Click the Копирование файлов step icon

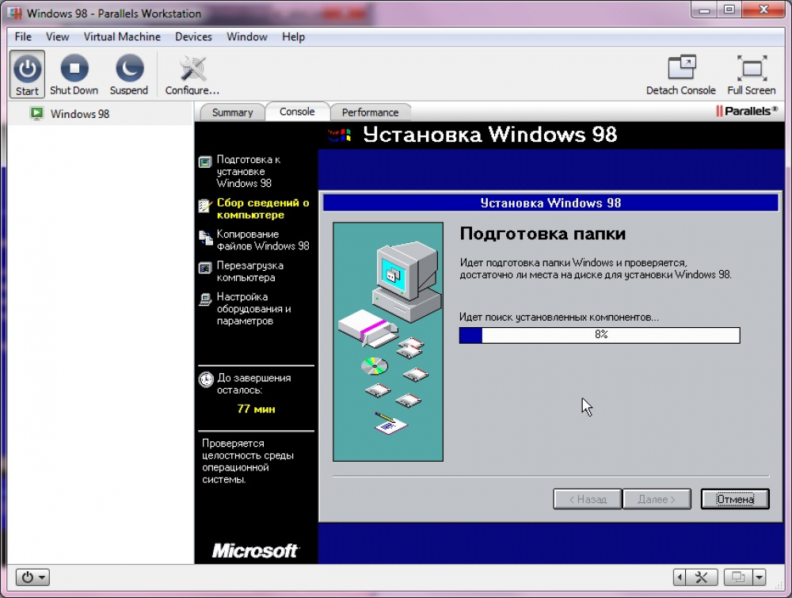pos(205,238)
